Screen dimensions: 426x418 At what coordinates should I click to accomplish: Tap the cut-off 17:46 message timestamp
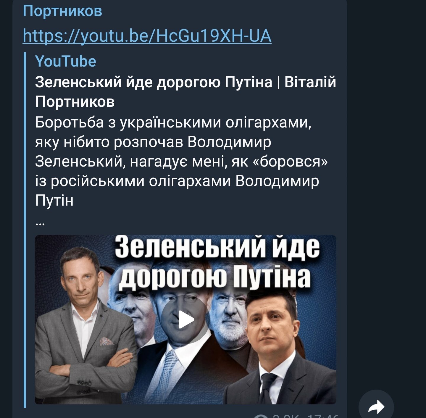pos(322,416)
